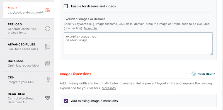
Task: Click the CDN globe-in-hand icon
Action: pos(47,80)
